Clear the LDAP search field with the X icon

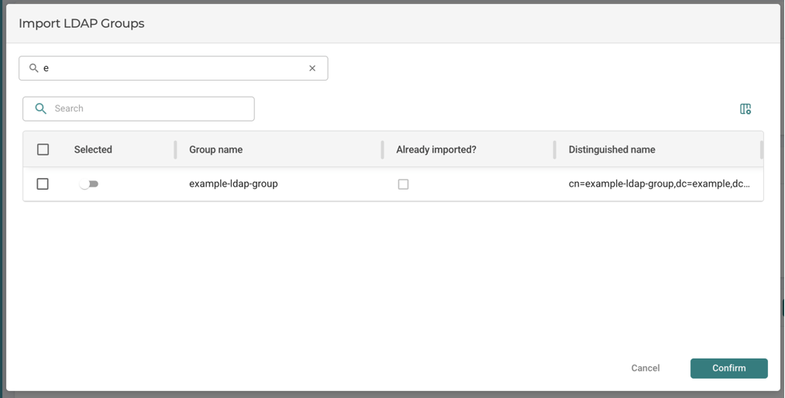(312, 68)
